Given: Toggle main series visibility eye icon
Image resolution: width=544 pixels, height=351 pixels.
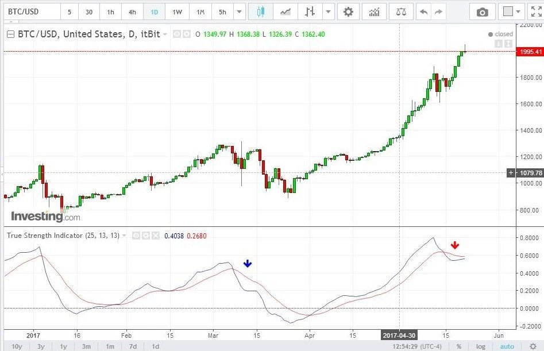Looking at the screenshot, I should (177, 34).
